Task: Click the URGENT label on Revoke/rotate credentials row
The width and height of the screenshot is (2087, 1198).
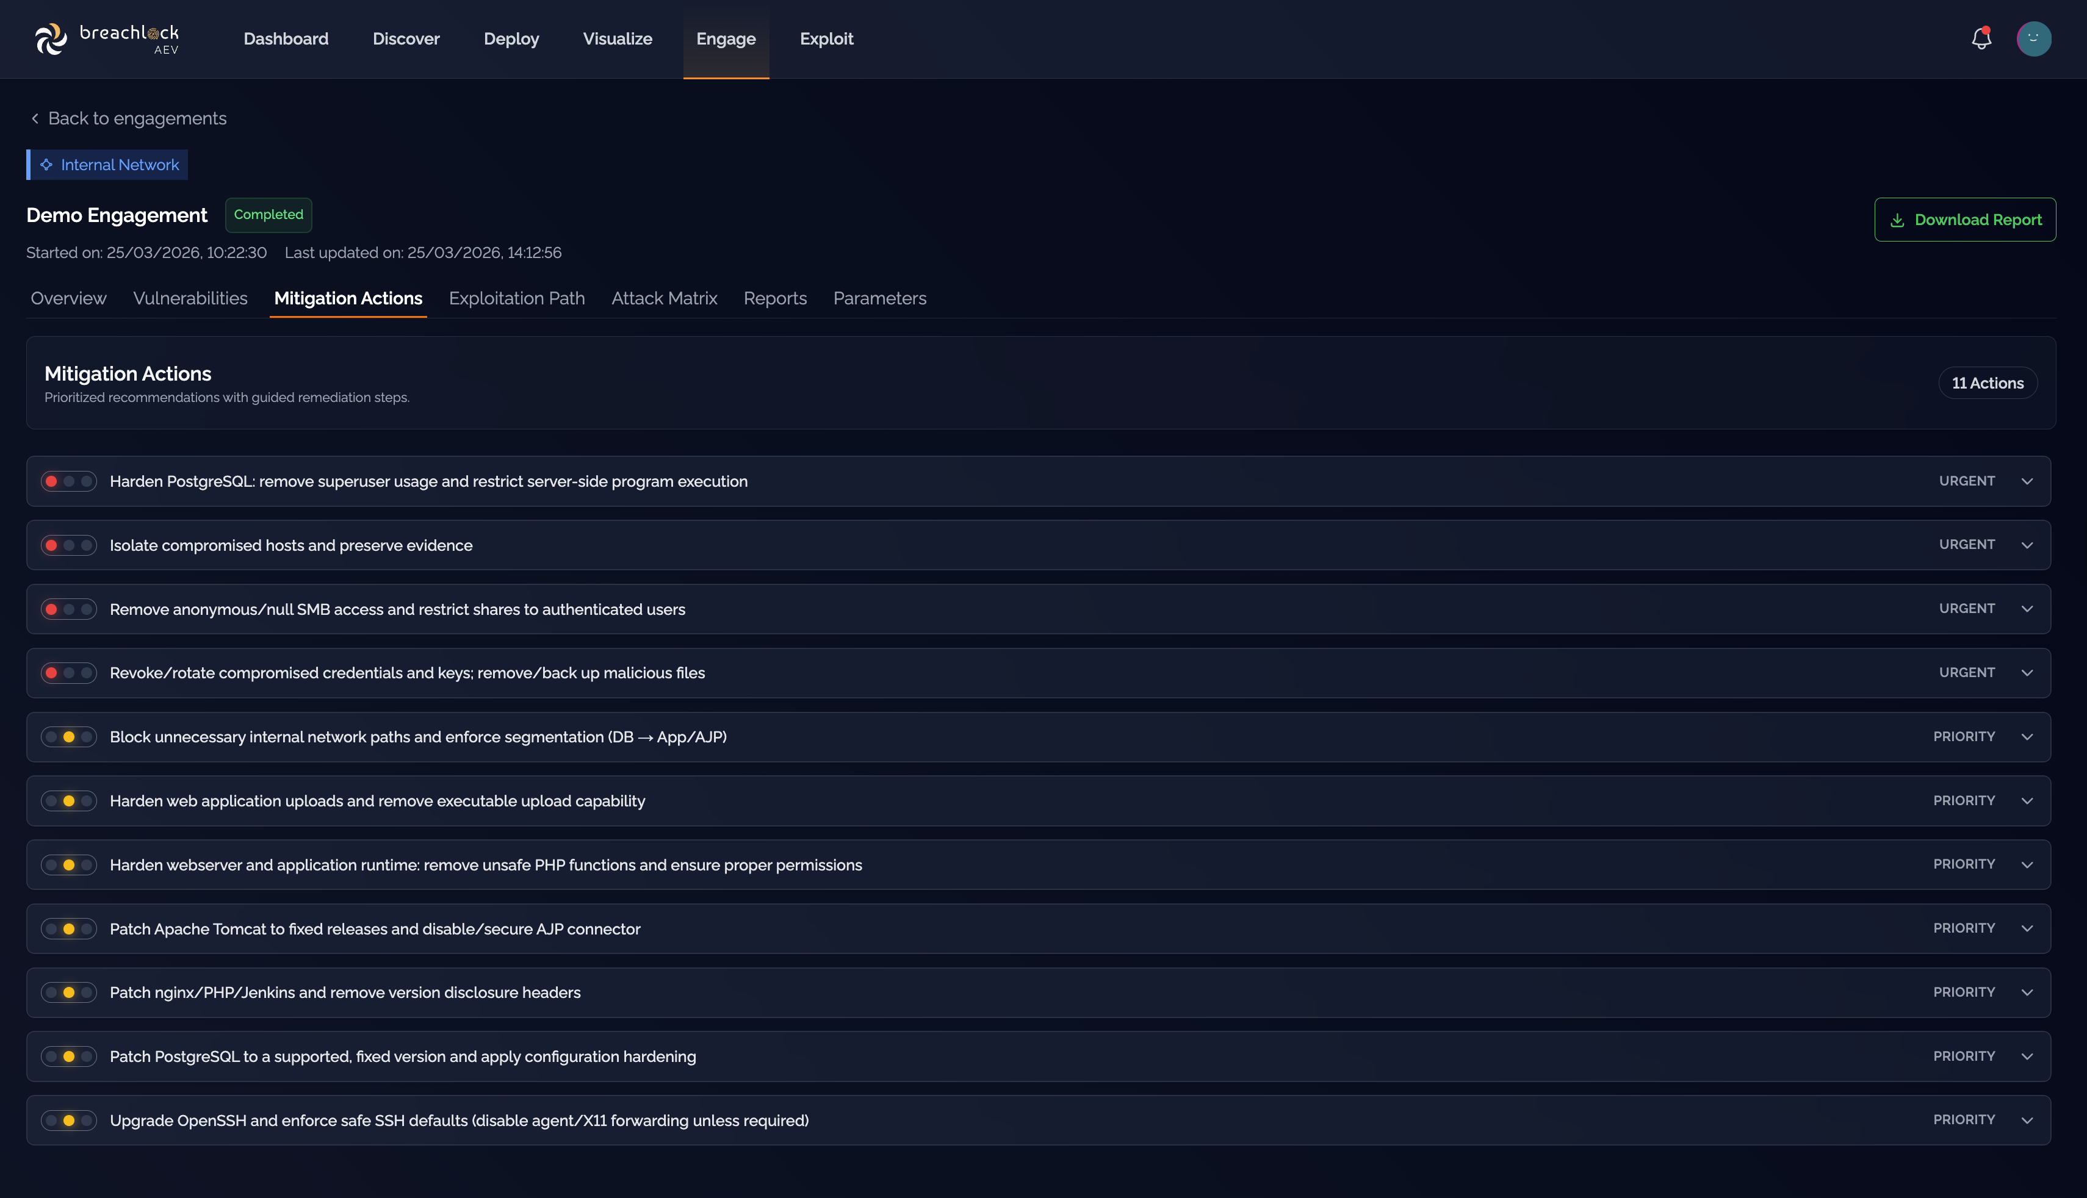Action: (x=1967, y=672)
